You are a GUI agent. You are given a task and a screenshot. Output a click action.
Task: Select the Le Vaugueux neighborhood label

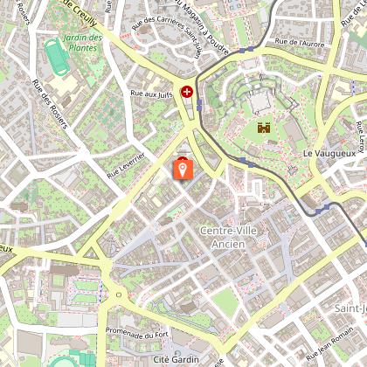click(x=329, y=154)
